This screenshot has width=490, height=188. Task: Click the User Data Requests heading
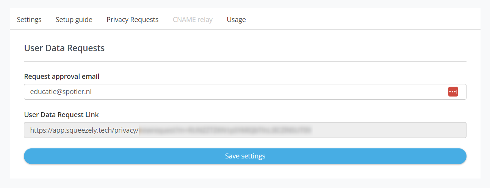(64, 48)
